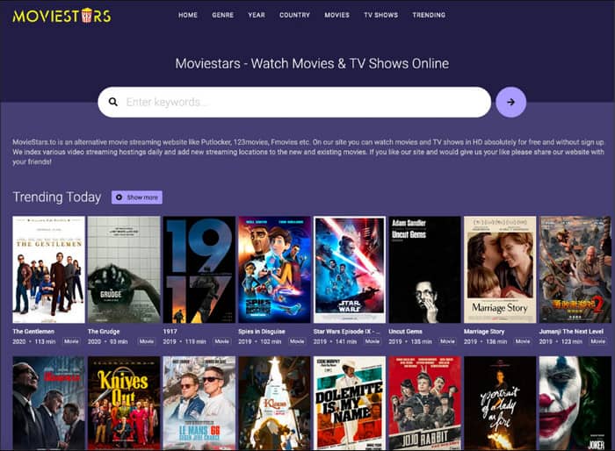615x451 pixels.
Task: Open the Portrait of a Lady on Fire poster
Action: click(500, 404)
